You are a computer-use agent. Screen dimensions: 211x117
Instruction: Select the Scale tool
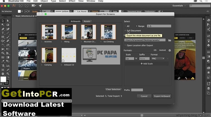tap(8, 45)
